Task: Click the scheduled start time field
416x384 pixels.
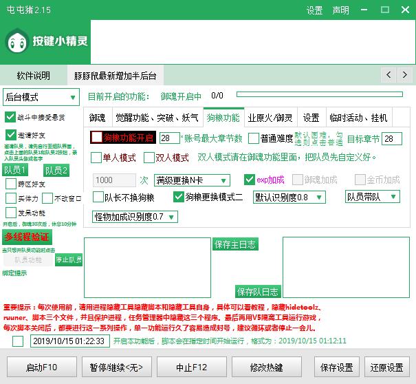Action: point(69,341)
